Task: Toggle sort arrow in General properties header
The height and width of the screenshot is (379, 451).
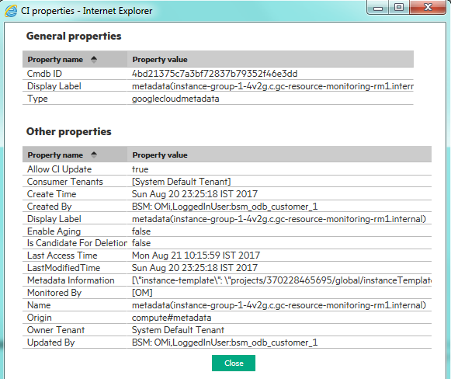Action: point(94,59)
